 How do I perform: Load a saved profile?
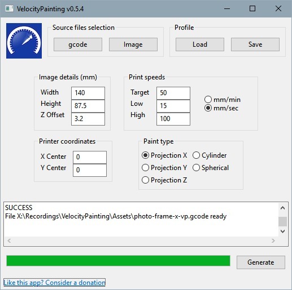point(200,44)
